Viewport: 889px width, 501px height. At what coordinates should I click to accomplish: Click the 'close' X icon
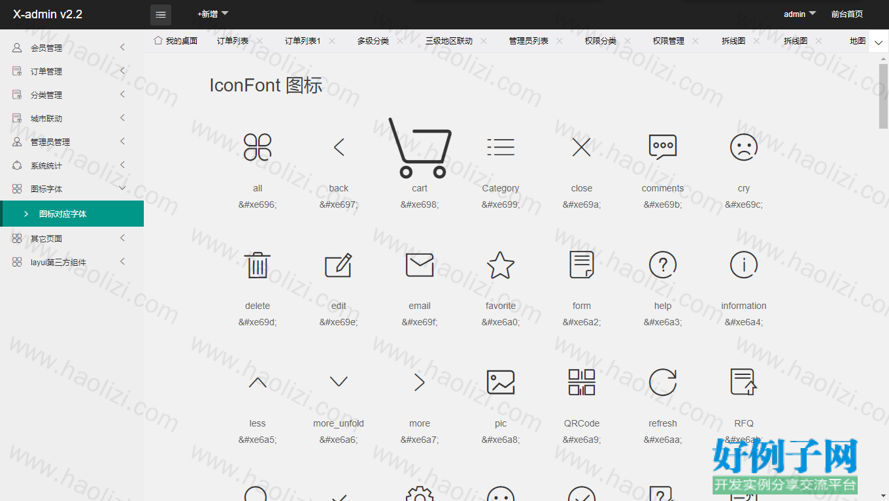[x=582, y=147]
